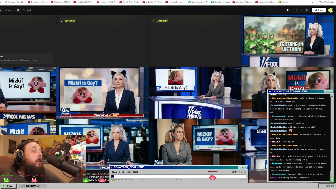The height and width of the screenshot is (189, 336).
Task: Click the 'GOAL 2/10: NEW SONG' text
Action: pos(125,172)
